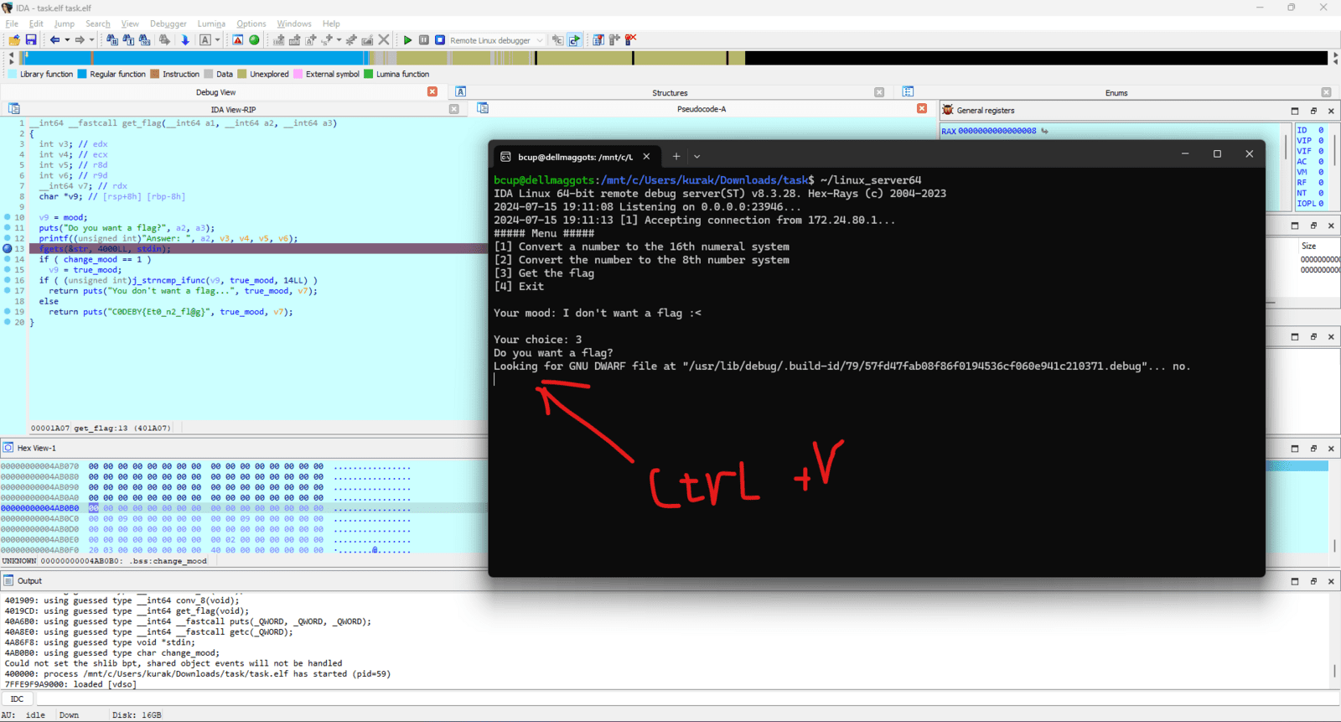Toggle breakpoint dot on line 11
Viewport: 1341px width, 722px height.
8,228
